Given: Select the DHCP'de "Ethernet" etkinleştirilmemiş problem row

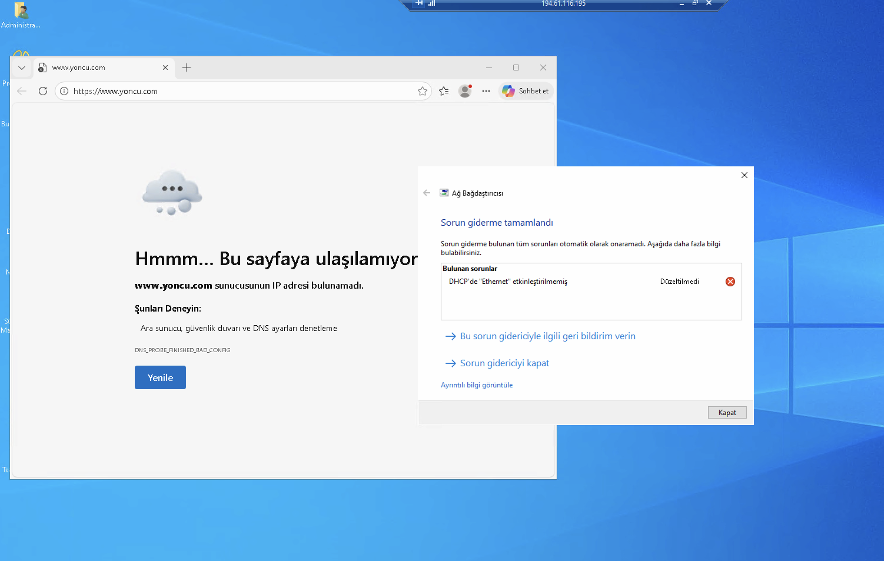Looking at the screenshot, I should [591, 282].
